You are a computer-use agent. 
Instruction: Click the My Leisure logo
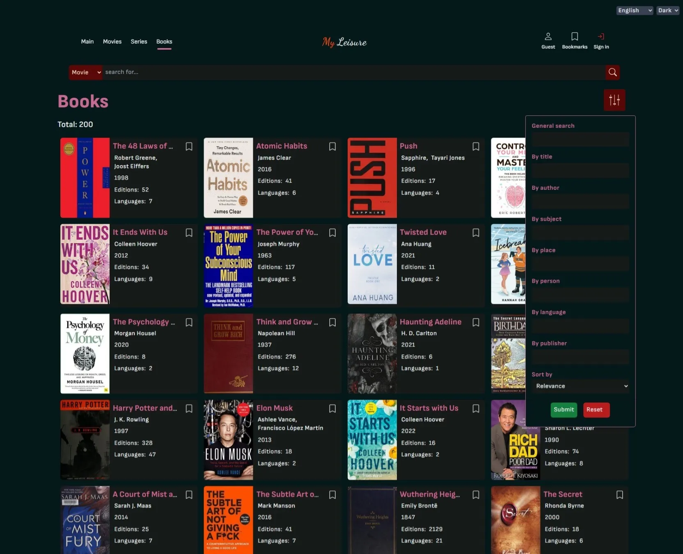(x=344, y=42)
